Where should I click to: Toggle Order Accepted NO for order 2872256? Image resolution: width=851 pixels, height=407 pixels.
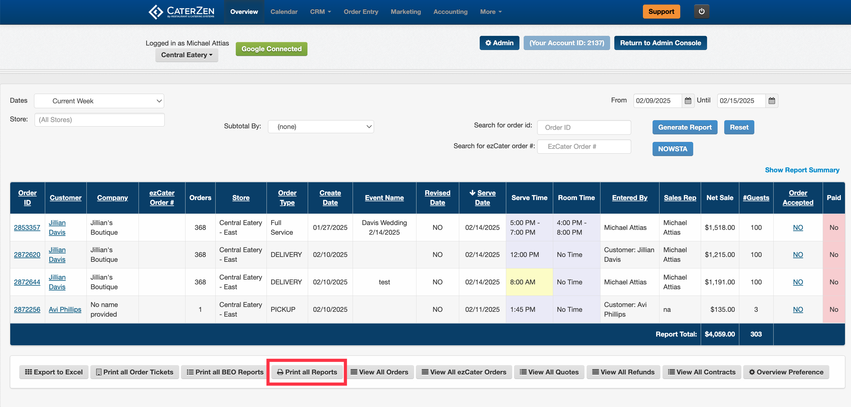[797, 309]
